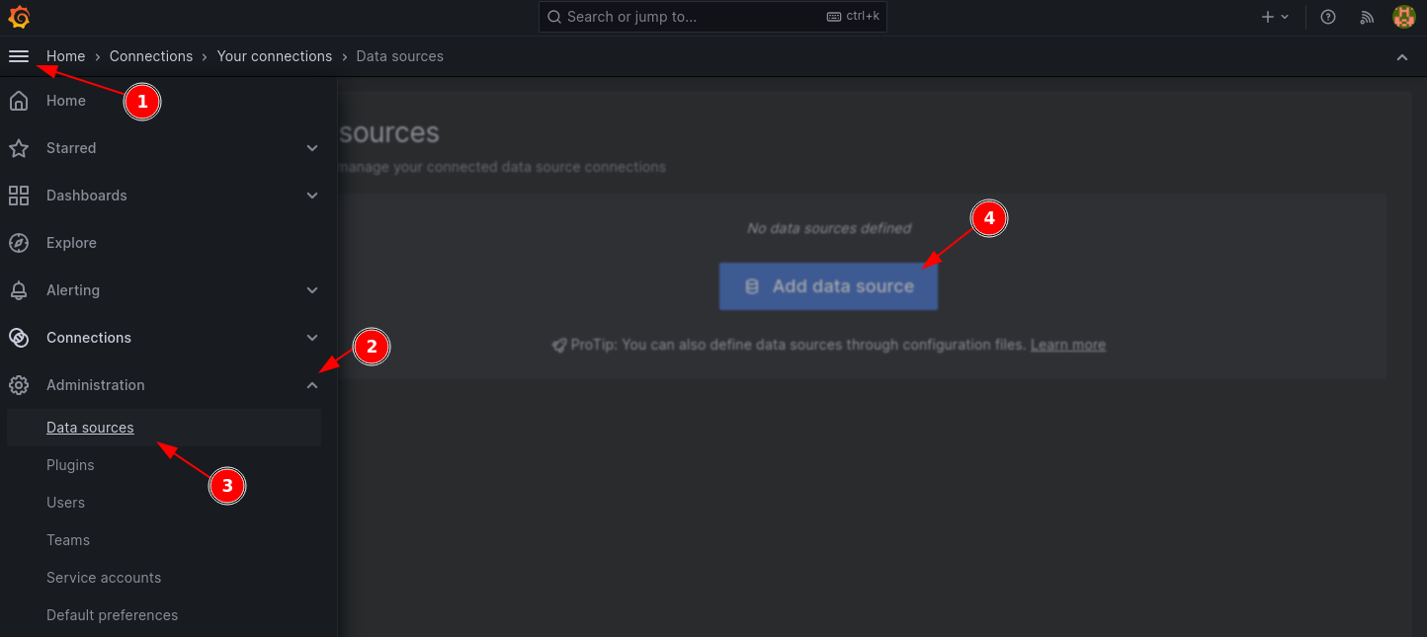The height and width of the screenshot is (637, 1427).
Task: Click the Grafana logo icon
Action: [x=19, y=17]
